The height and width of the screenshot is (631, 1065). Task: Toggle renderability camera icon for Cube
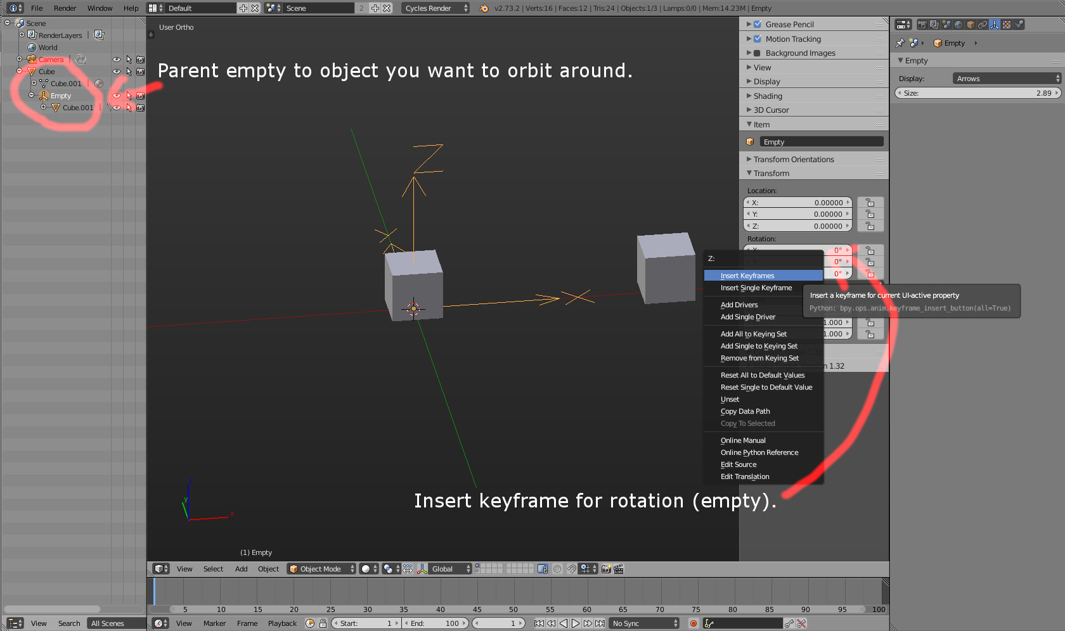tap(141, 72)
